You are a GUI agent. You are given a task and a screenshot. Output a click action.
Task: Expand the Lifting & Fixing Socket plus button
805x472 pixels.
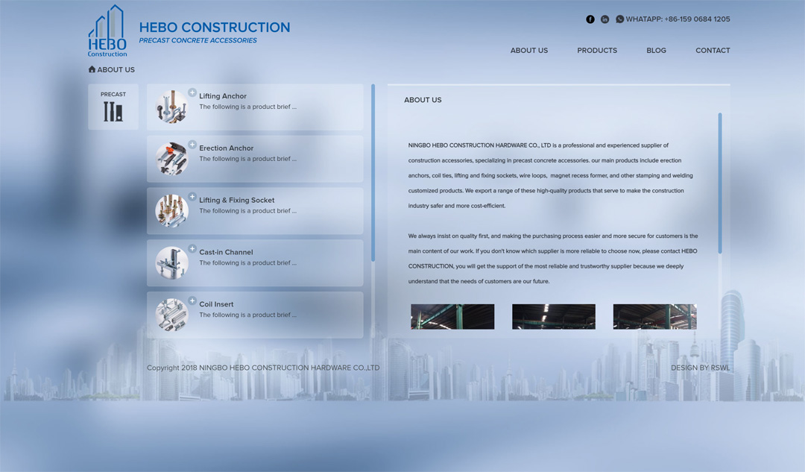192,197
